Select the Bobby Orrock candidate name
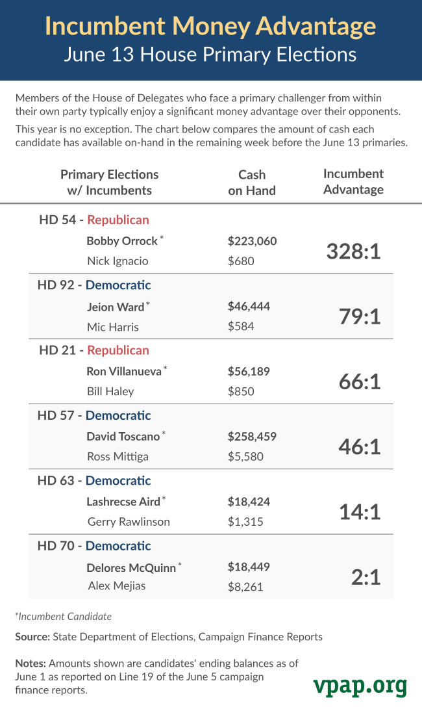Screen dimensions: 422x709 point(122,241)
